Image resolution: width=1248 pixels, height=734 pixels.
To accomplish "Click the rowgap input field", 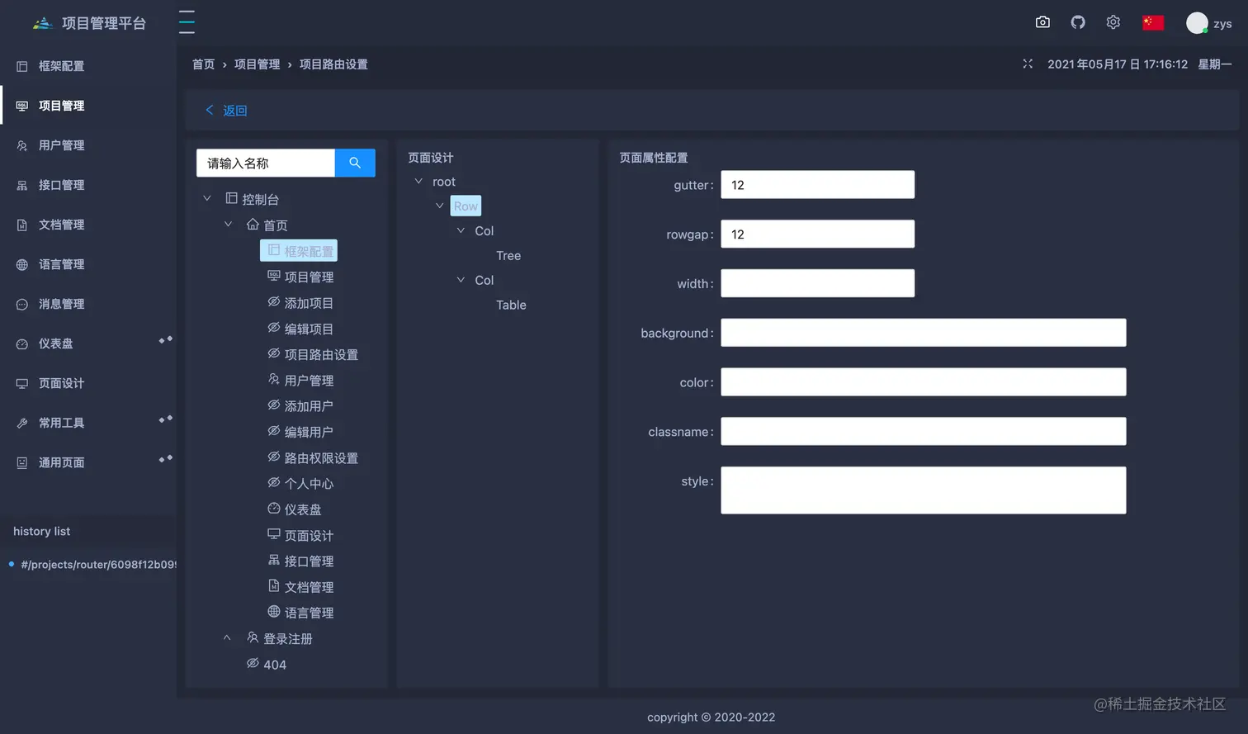I will 817,234.
